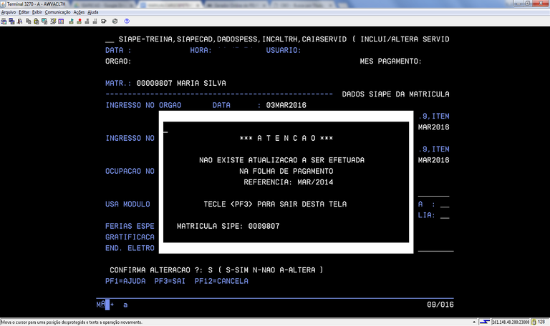Click the PF3=SAI text on terminal screen

point(168,281)
